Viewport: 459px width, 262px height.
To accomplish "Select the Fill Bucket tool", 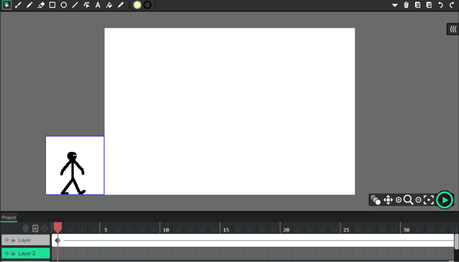I will pos(109,5).
